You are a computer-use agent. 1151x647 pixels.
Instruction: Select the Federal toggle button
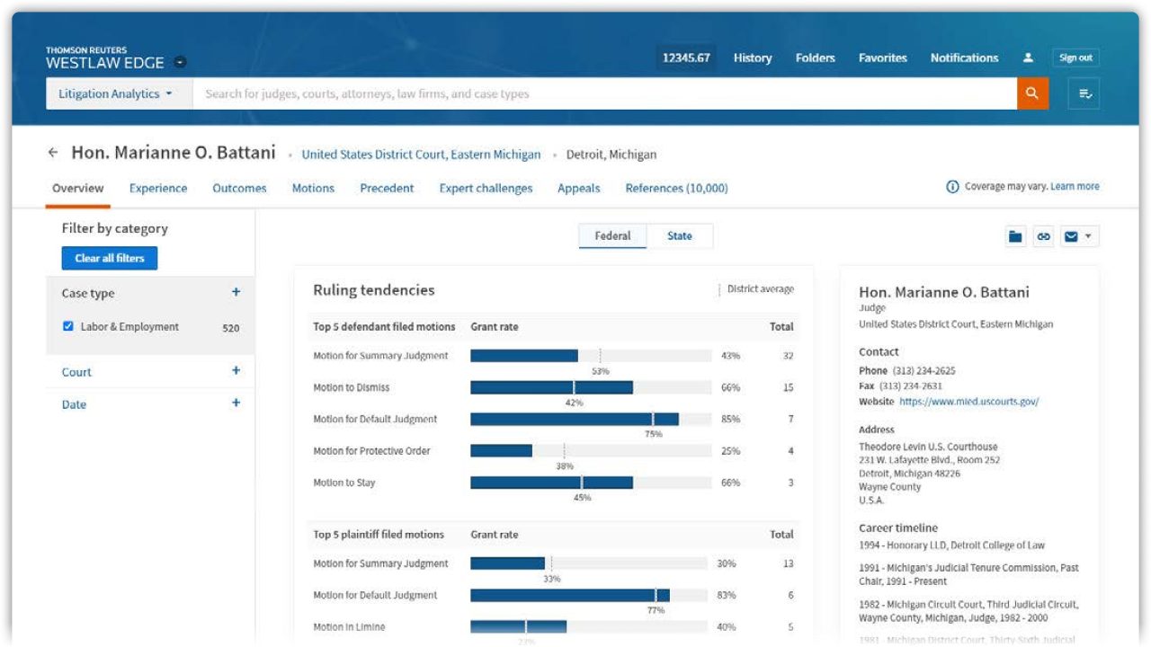click(612, 235)
